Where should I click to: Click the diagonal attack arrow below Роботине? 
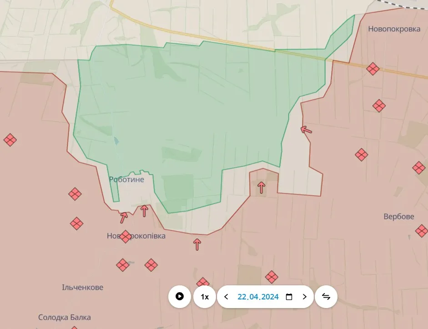124,218
